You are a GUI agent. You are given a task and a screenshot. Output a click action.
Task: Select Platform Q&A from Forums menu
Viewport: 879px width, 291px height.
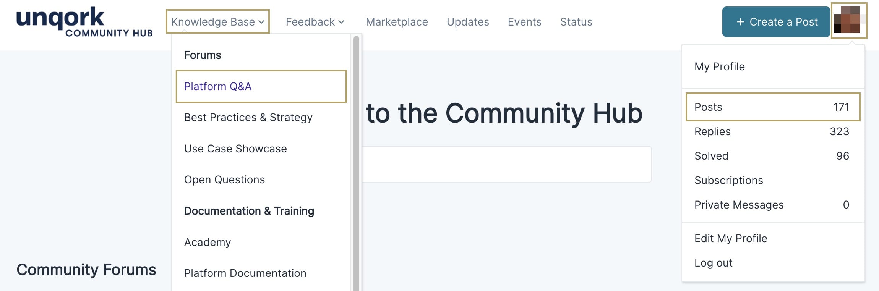tap(261, 86)
